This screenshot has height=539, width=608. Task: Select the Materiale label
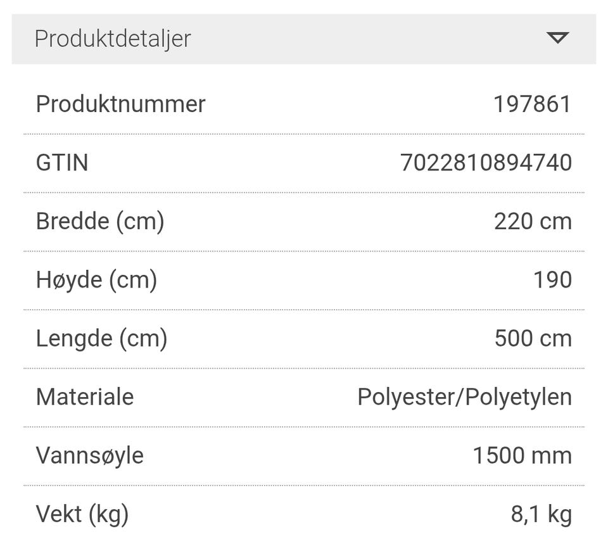tap(85, 397)
